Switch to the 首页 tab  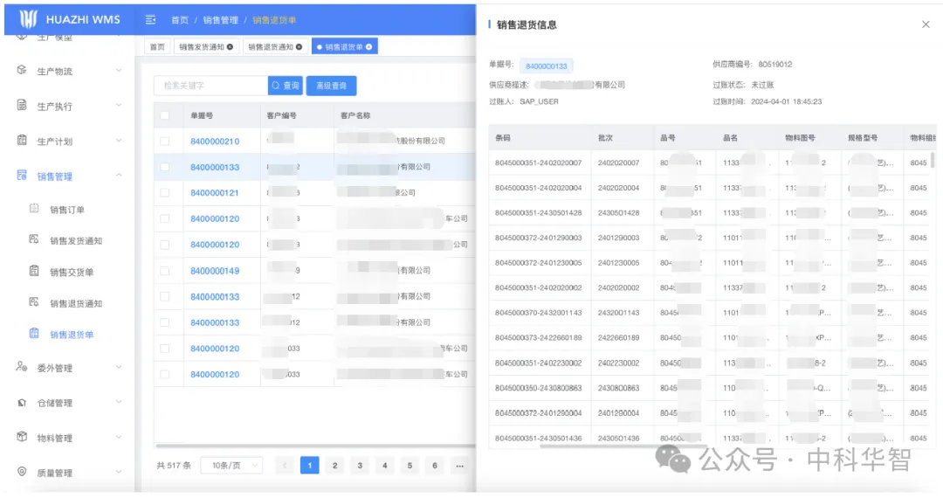tap(157, 47)
